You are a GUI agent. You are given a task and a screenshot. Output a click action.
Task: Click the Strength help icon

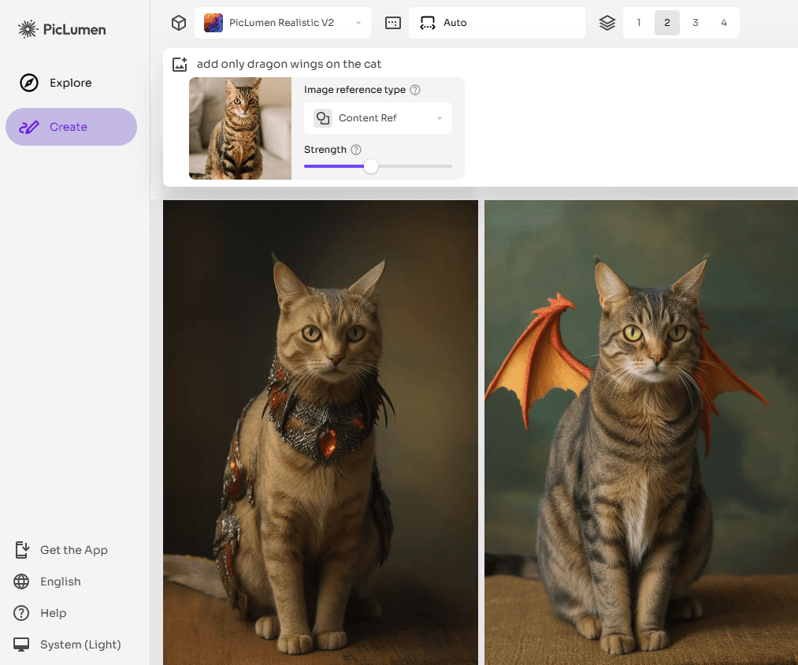pos(356,150)
